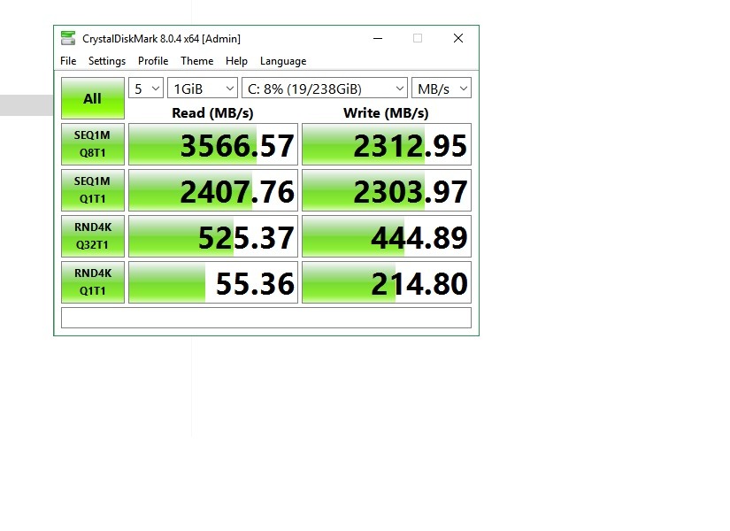
Task: Open the unit dropdown showing MB/s
Action: tap(442, 88)
